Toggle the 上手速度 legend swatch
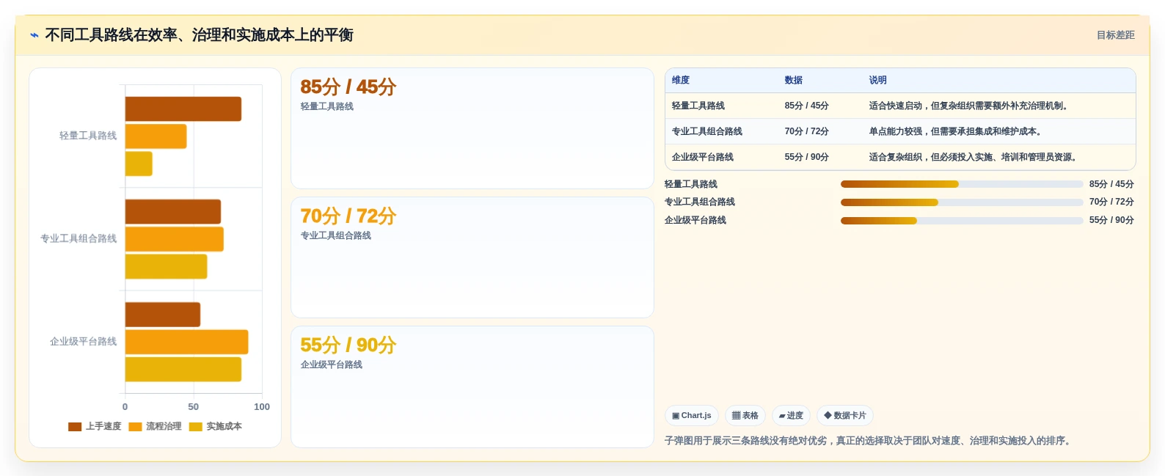 point(75,427)
